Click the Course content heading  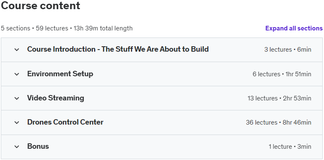41,5
